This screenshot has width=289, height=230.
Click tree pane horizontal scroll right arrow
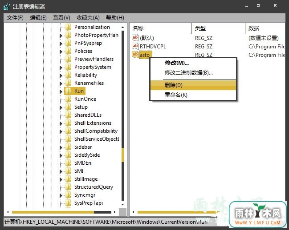click(114, 212)
